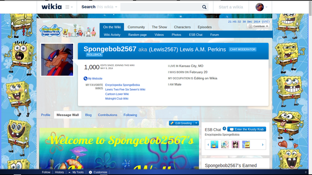
Task: Open the Videos submenu link
Action: 159,35
